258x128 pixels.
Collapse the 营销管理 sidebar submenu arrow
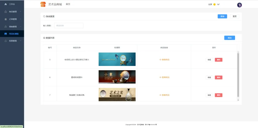[x=20, y=27]
